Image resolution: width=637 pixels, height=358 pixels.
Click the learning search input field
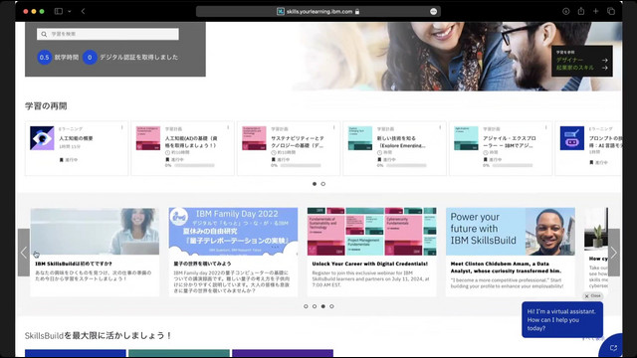coord(107,34)
